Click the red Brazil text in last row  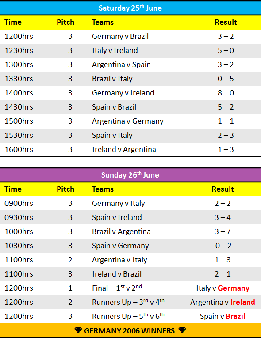pyautogui.click(x=235, y=316)
